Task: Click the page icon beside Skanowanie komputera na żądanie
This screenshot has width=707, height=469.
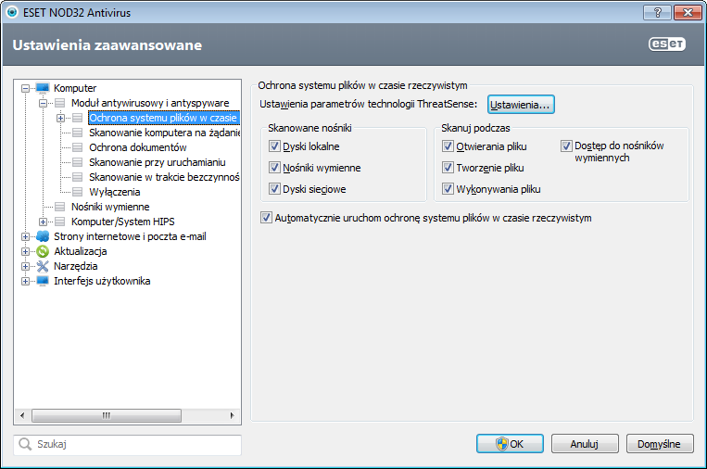Action: pos(78,133)
